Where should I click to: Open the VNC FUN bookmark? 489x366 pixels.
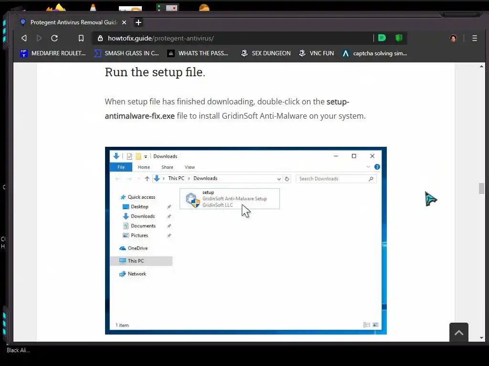316,53
